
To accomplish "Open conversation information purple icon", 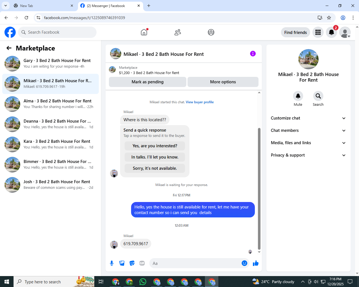I will point(253,54).
